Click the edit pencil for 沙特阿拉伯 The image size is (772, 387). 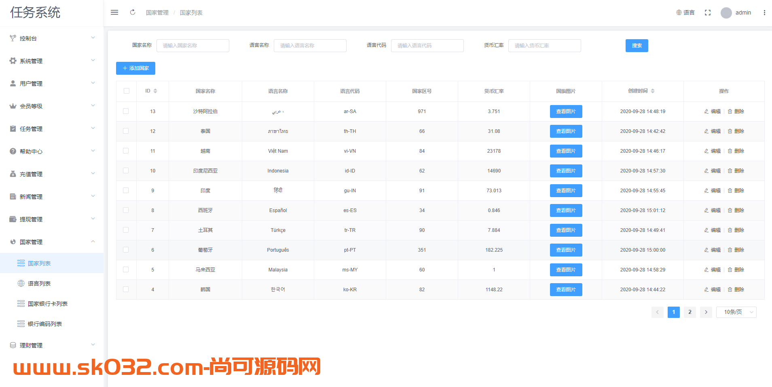(706, 111)
